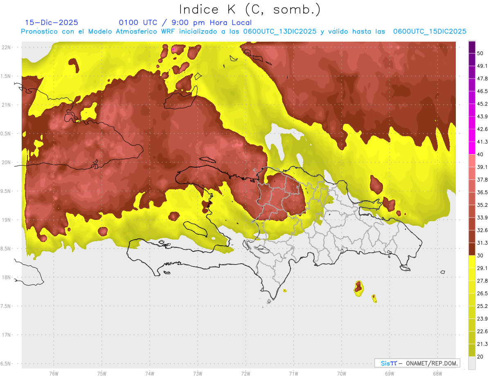Screen dimensions: 491x379
Task: Click the latitude label "1.5N"
Action: tap(6, 76)
